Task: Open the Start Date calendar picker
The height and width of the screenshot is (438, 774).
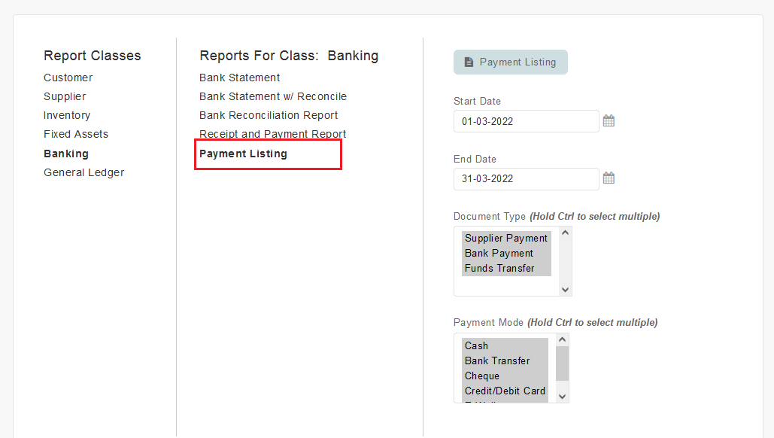Action: coord(609,121)
